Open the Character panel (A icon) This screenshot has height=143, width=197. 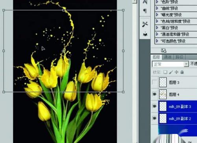pos(145,2)
